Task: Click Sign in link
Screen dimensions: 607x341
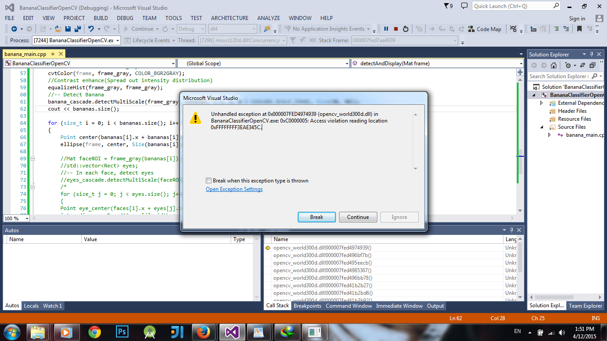Action: tap(577, 19)
